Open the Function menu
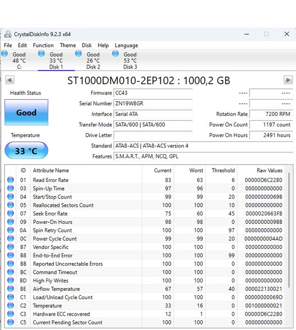 click(43, 45)
